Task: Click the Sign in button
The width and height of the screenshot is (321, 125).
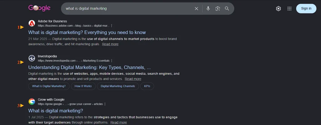Action: 306,8
